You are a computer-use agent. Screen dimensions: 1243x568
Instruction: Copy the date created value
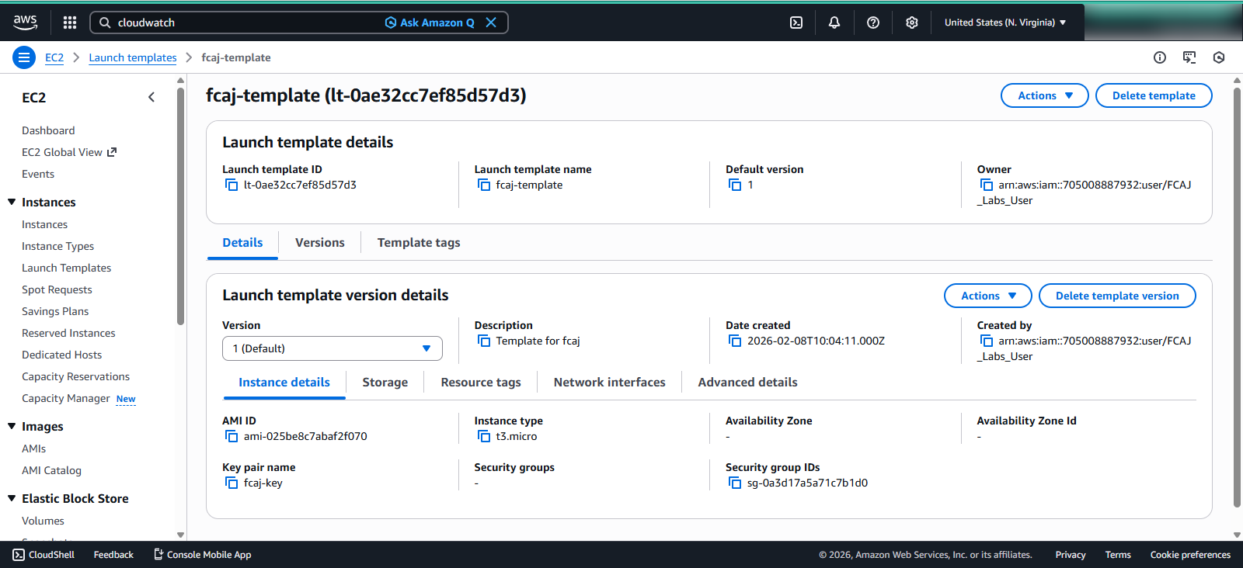pos(735,341)
